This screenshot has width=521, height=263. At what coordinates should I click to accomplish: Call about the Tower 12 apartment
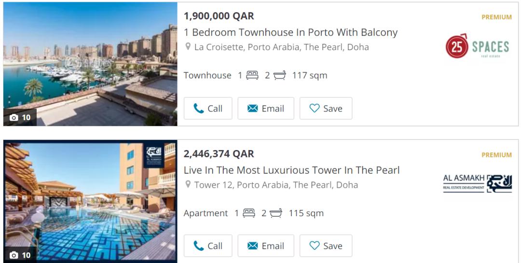pyautogui.click(x=208, y=246)
